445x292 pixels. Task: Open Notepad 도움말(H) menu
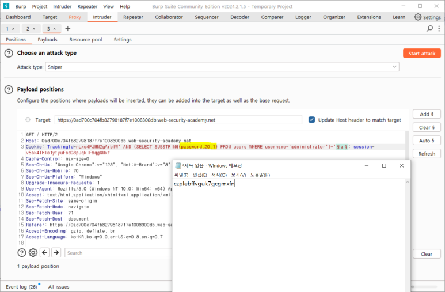click(260, 175)
